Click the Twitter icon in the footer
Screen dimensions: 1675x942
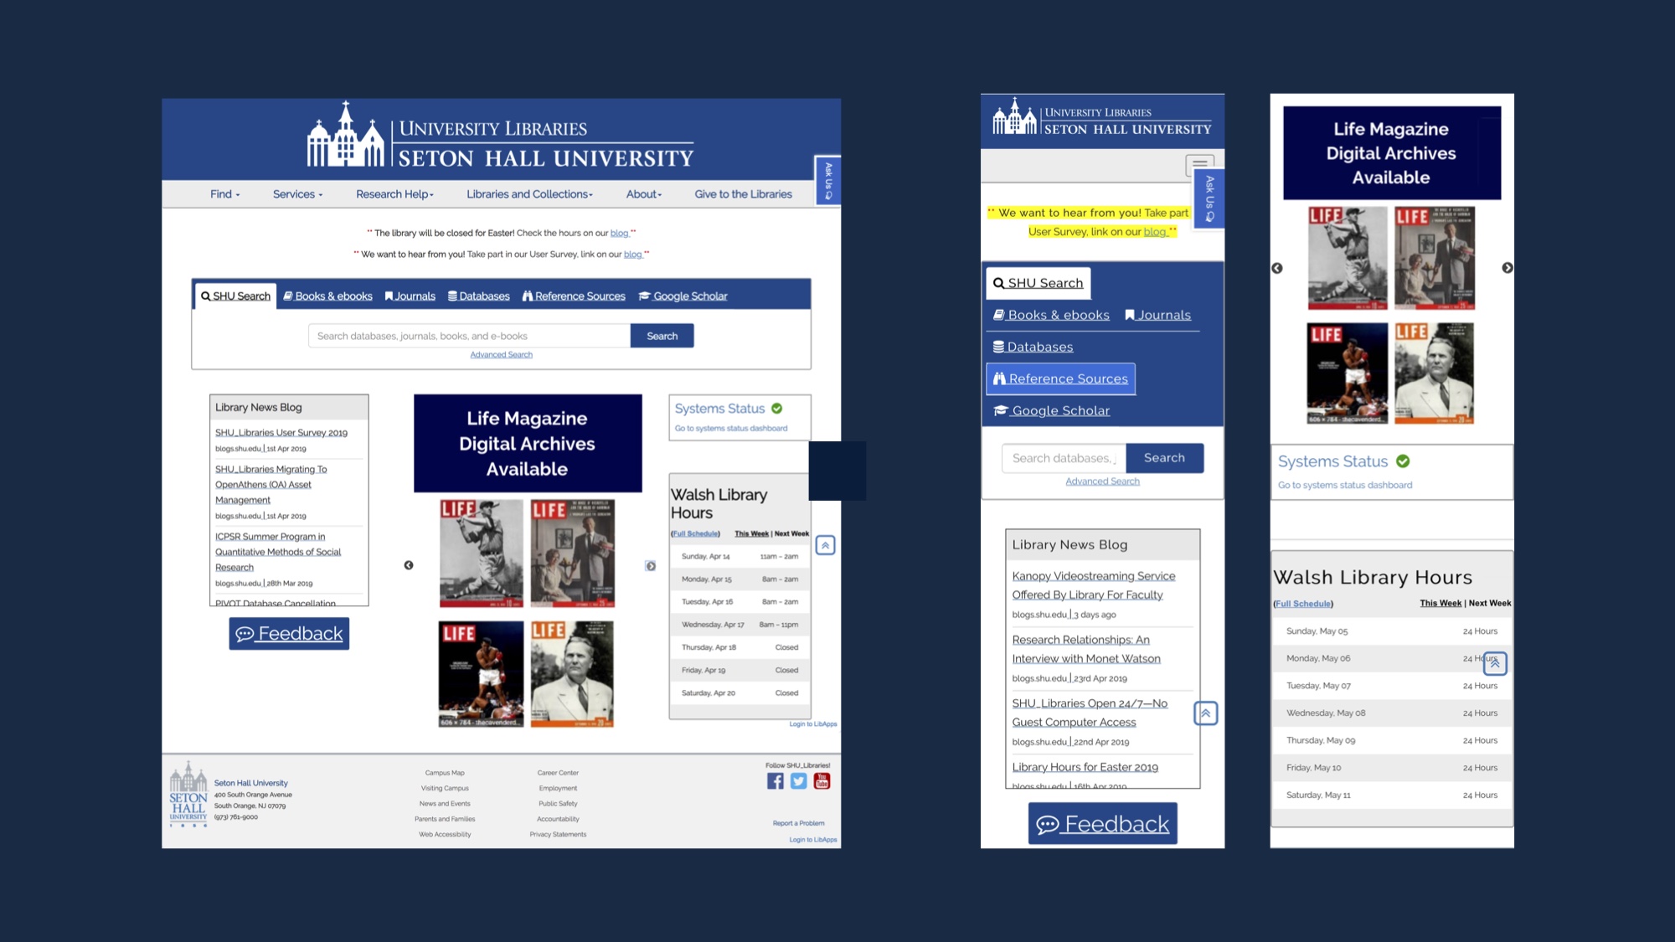[x=798, y=781]
